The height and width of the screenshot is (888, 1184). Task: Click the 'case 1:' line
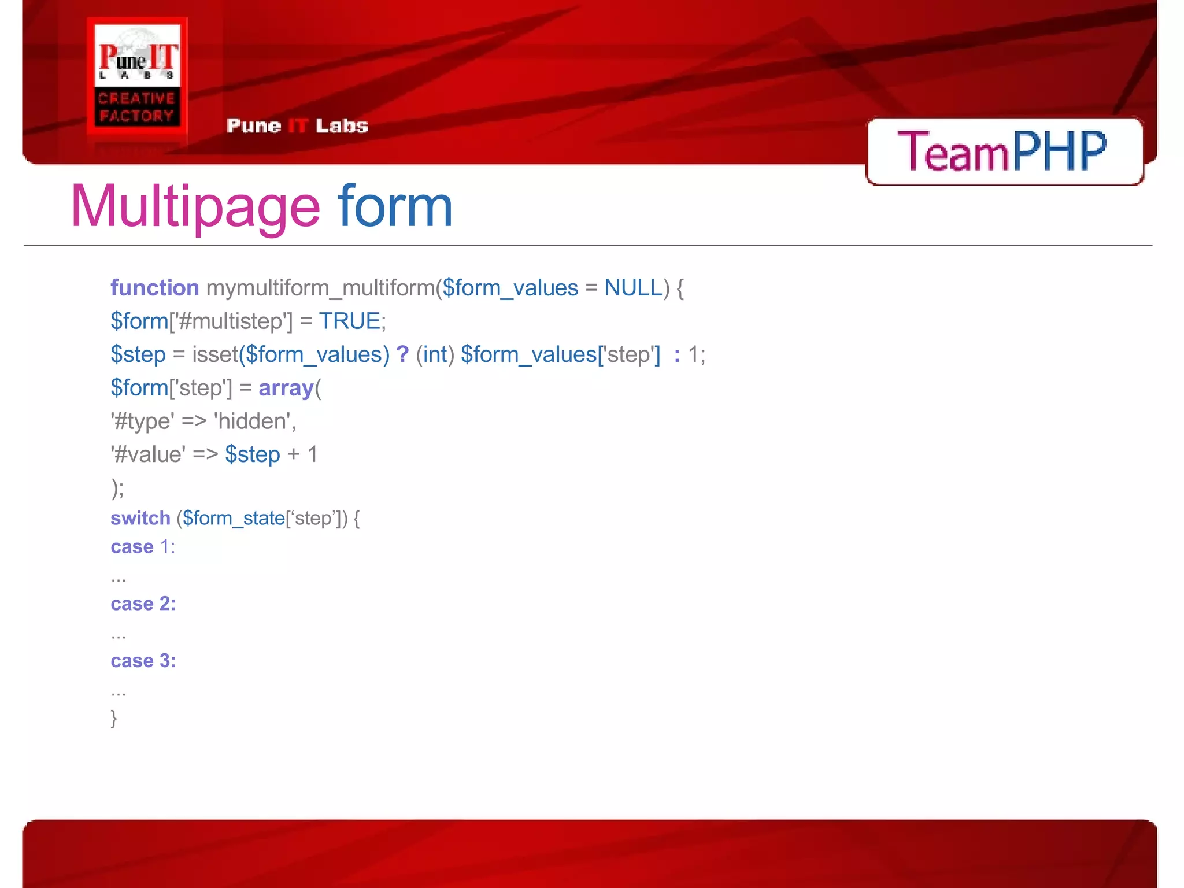pos(143,547)
